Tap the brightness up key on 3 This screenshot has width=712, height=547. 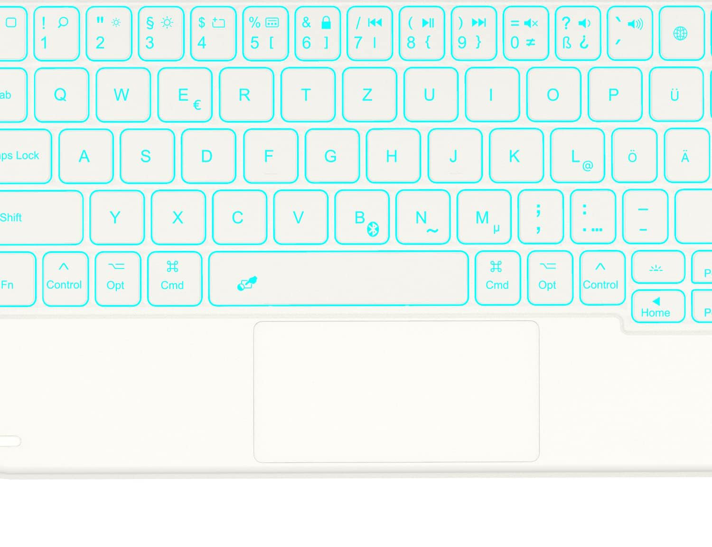[x=161, y=33]
